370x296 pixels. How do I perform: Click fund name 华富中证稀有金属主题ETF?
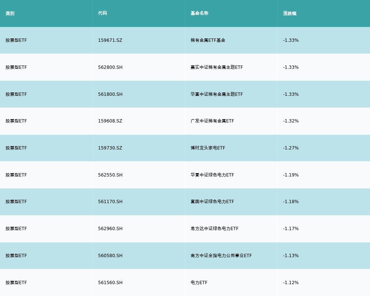pyautogui.click(x=216, y=94)
